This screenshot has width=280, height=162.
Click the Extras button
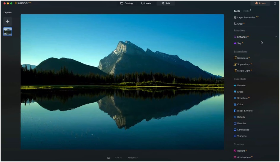coord(260,4)
